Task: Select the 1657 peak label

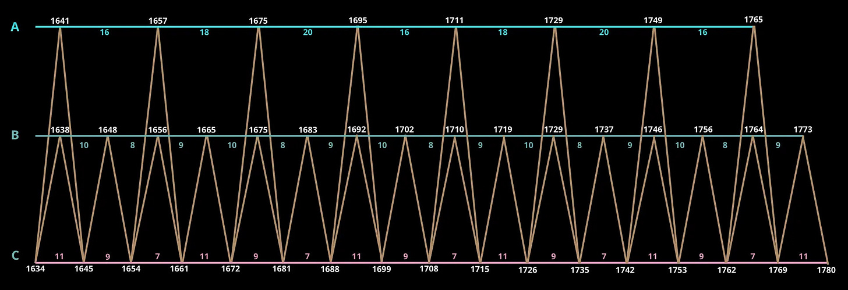Action: 158,21
